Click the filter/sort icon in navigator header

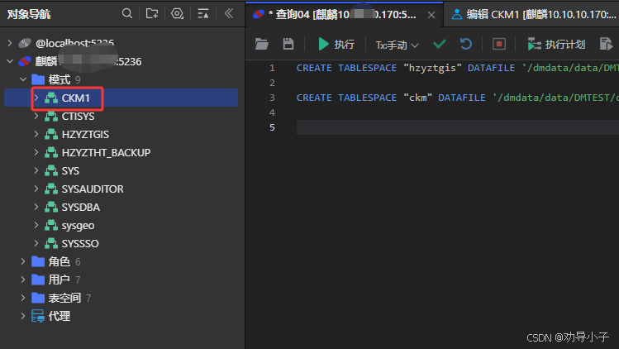[x=203, y=14]
